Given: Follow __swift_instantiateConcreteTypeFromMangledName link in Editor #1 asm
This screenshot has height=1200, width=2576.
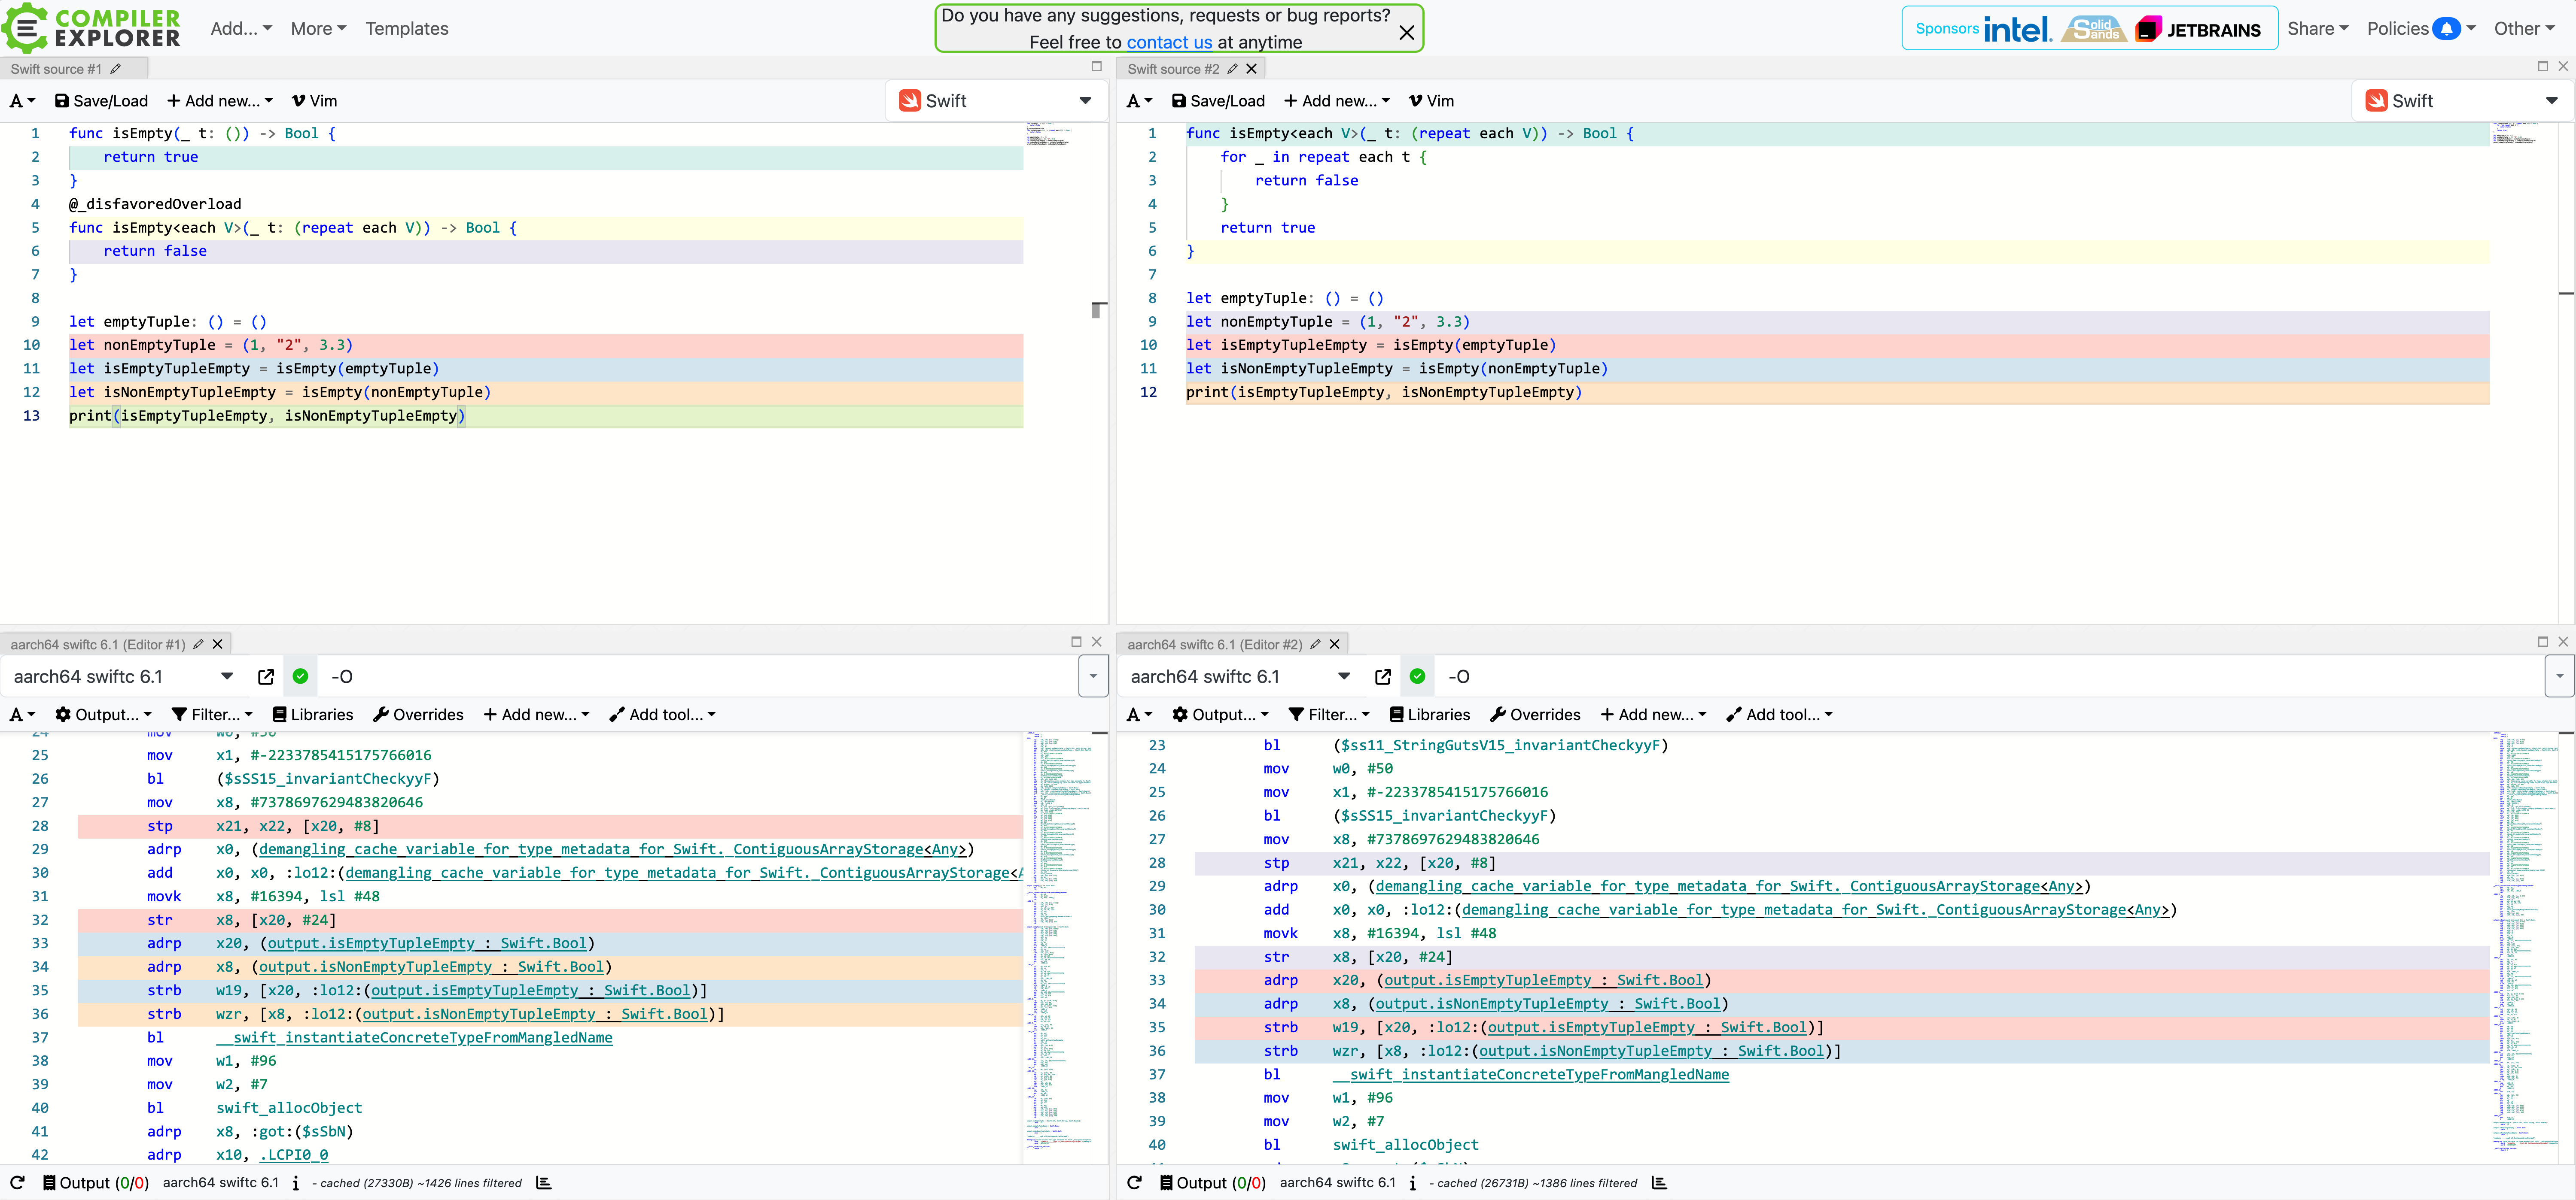Looking at the screenshot, I should point(414,1037).
